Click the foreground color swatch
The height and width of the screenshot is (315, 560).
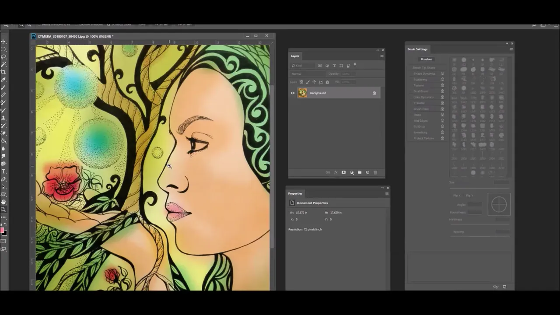click(x=2, y=230)
